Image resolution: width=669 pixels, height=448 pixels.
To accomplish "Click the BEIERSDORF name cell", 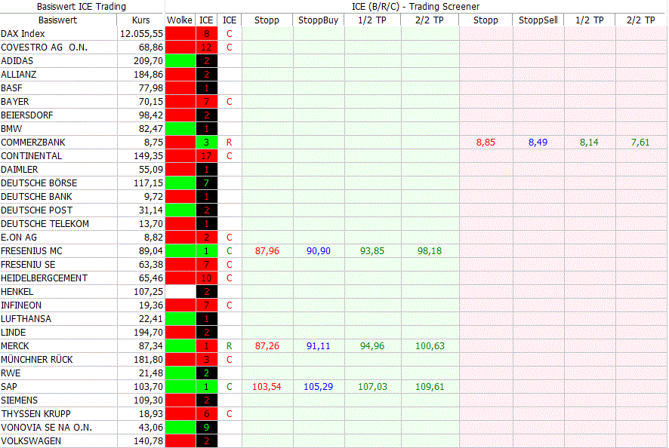I will tap(27, 115).
